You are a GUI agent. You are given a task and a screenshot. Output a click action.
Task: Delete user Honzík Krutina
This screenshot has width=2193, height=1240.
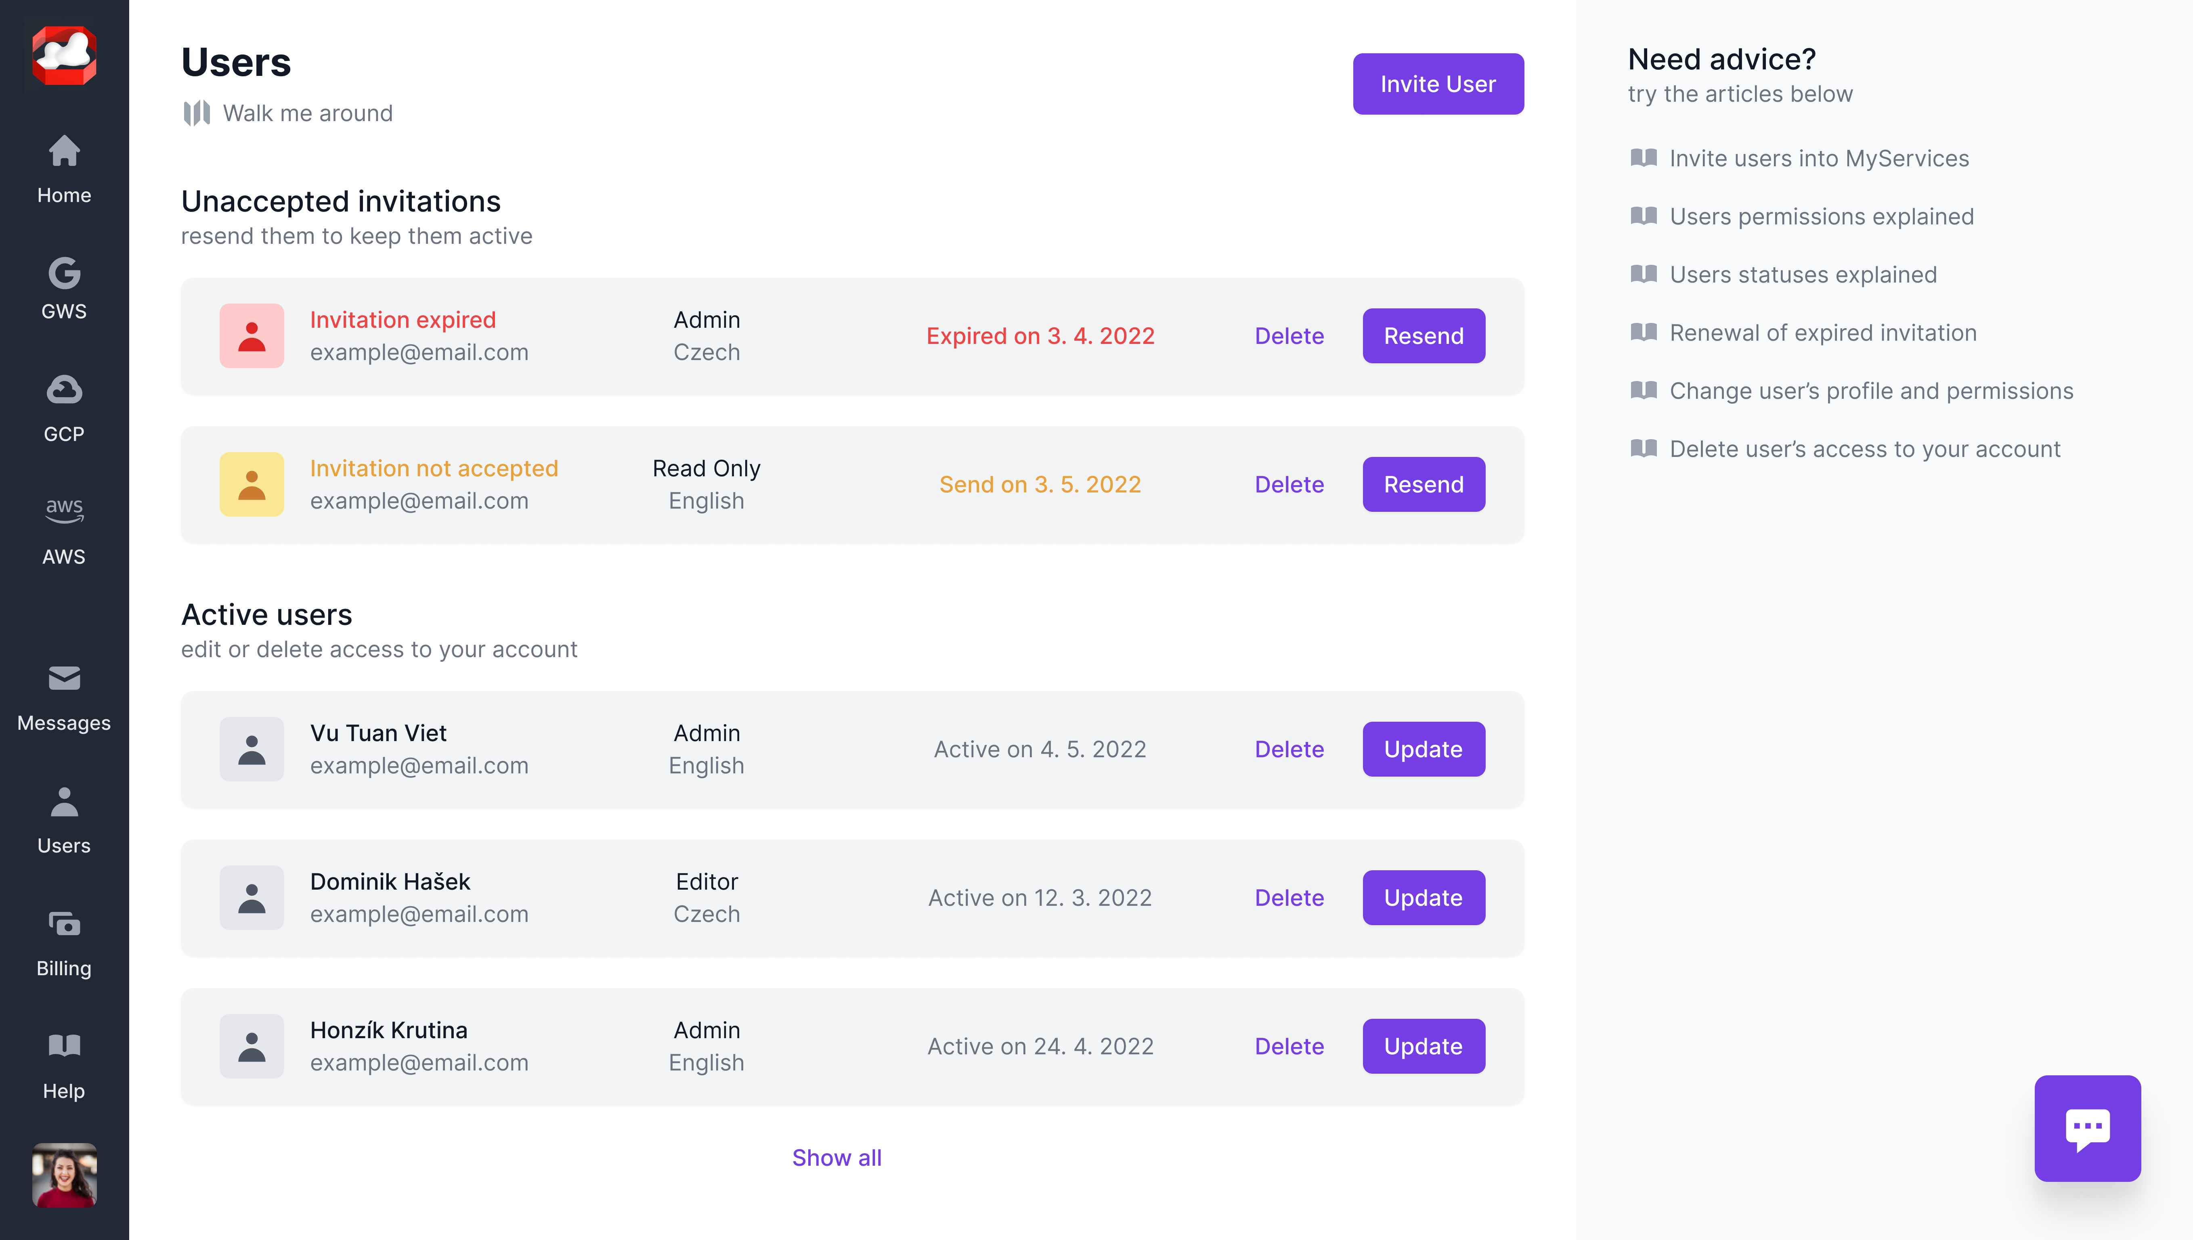(x=1289, y=1046)
